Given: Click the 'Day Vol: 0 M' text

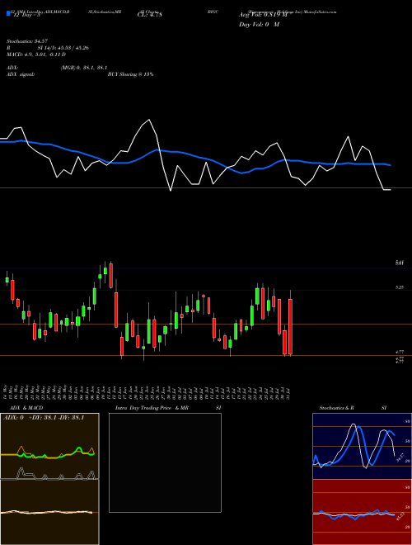Looking at the screenshot, I should [x=259, y=24].
